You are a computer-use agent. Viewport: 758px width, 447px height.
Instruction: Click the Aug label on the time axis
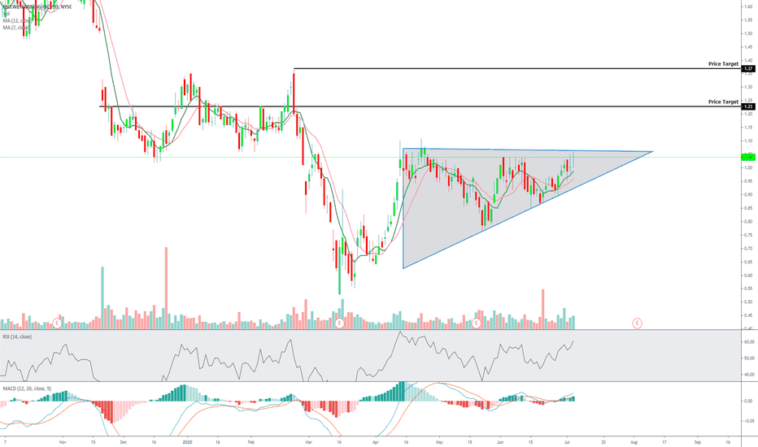(634, 441)
